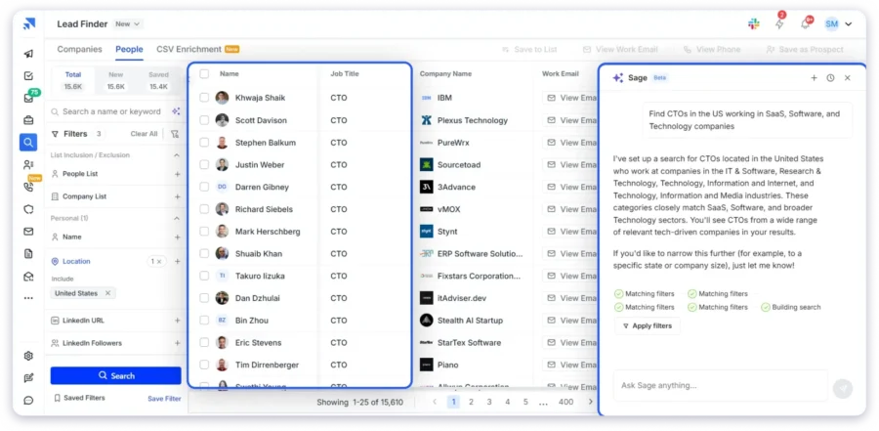The height and width of the screenshot is (431, 879).
Task: Open the contacts people icon in sidebar
Action: tap(28, 164)
